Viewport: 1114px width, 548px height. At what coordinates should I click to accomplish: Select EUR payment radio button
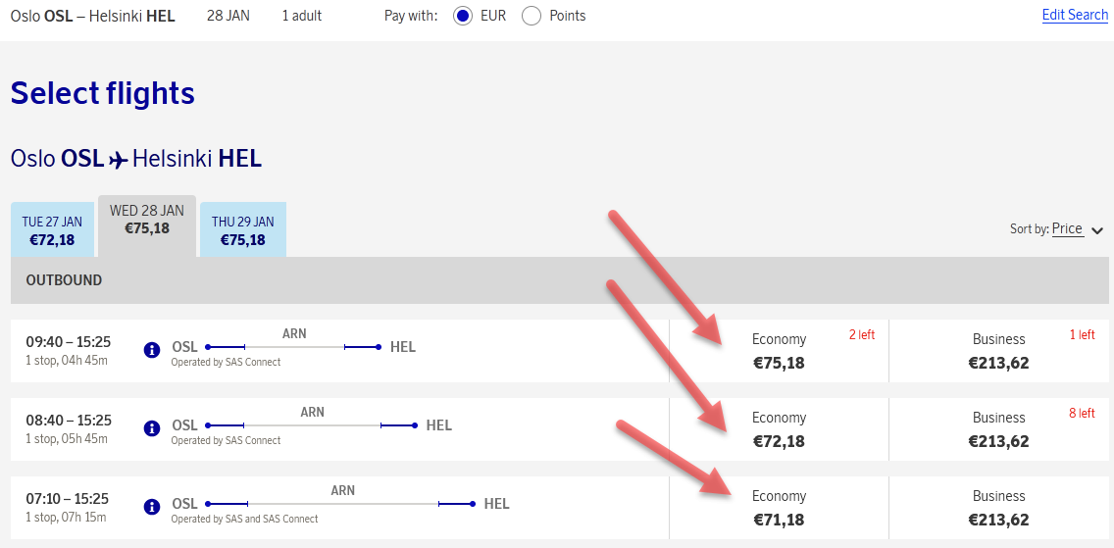coord(463,17)
